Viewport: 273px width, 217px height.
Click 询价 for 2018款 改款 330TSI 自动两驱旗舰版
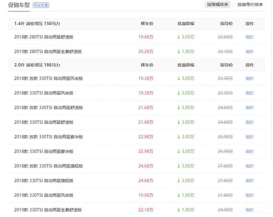[x=249, y=166]
